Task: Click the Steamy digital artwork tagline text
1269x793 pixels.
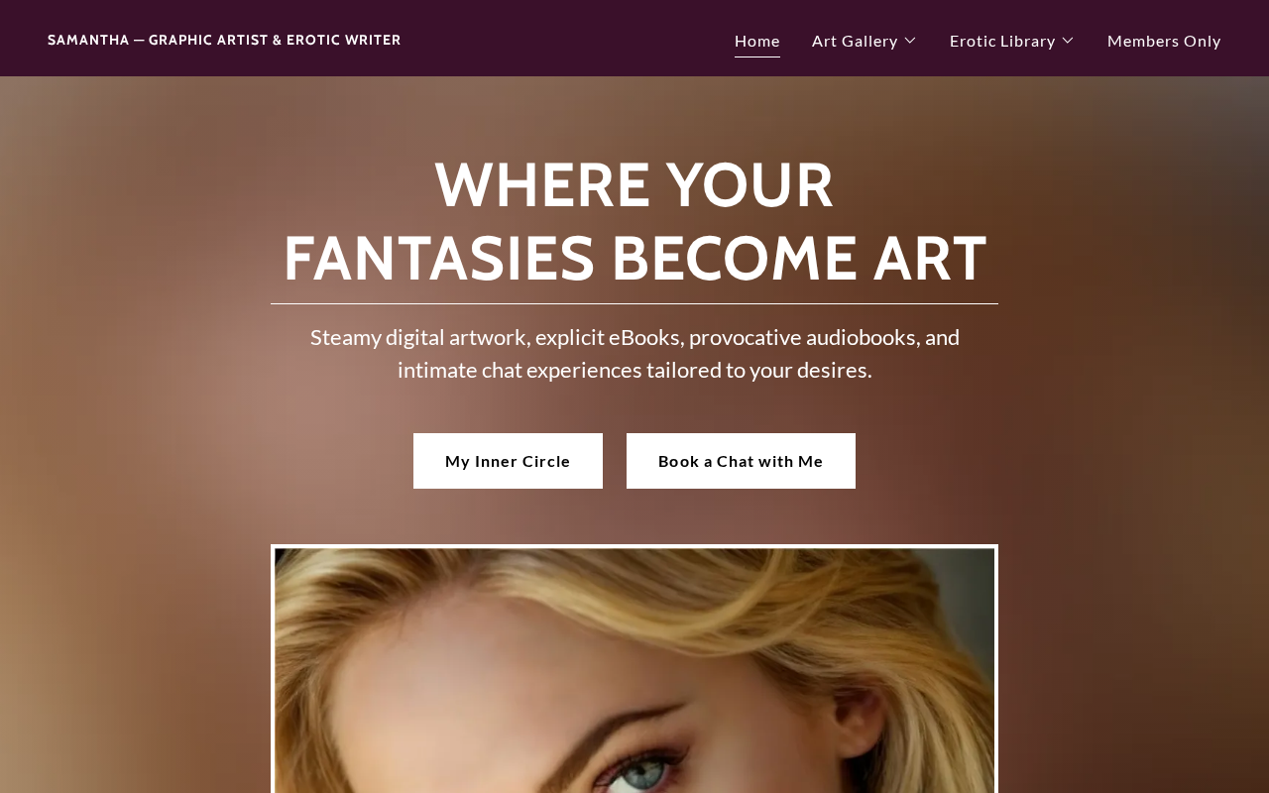Action: point(634,337)
